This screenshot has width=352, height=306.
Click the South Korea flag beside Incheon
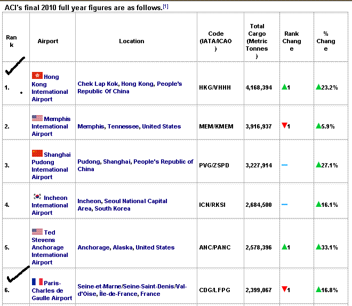pos(37,197)
